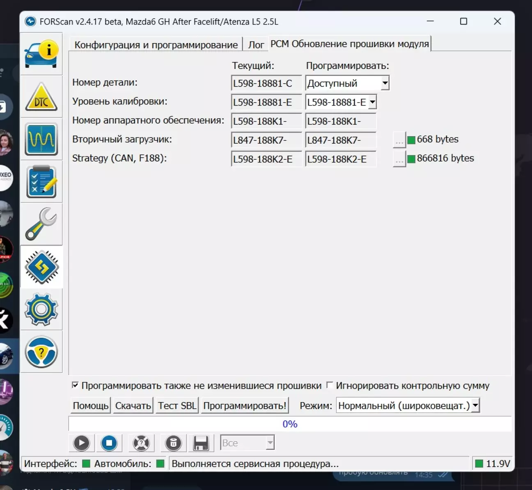The image size is (532, 490).
Task: Click the Play start button
Action: click(x=81, y=443)
